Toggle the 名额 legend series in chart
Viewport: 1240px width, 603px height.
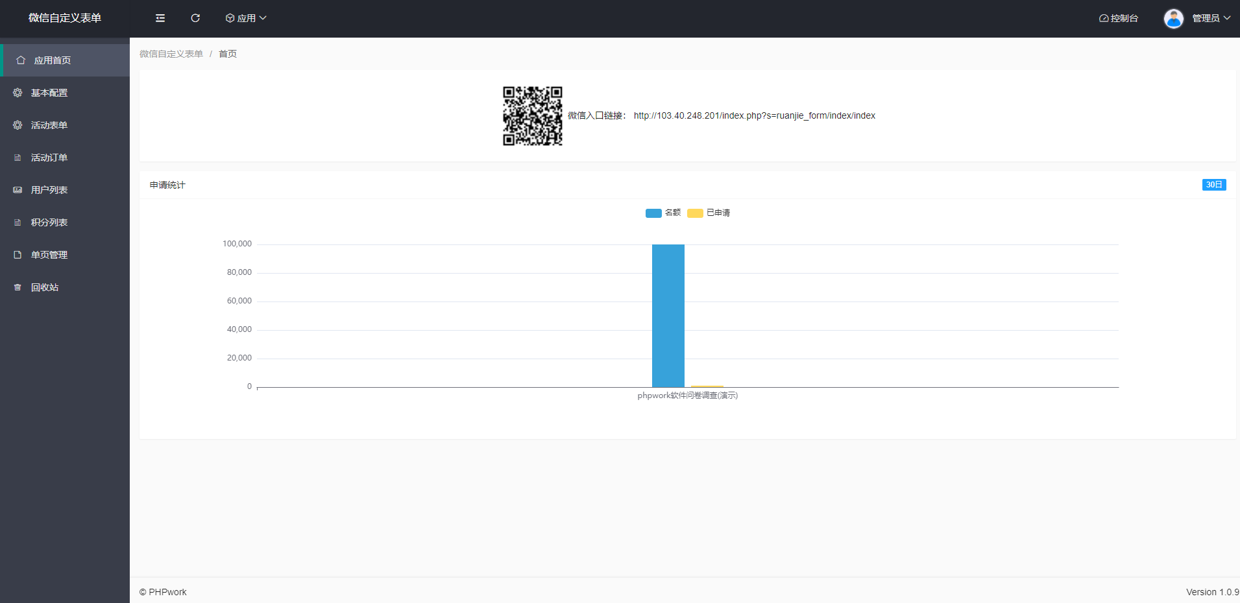click(x=663, y=213)
